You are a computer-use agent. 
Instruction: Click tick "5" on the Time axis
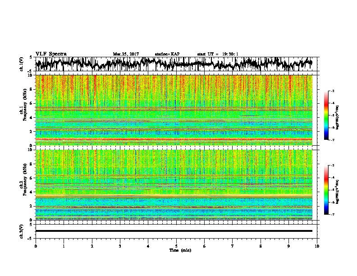coord(176,246)
